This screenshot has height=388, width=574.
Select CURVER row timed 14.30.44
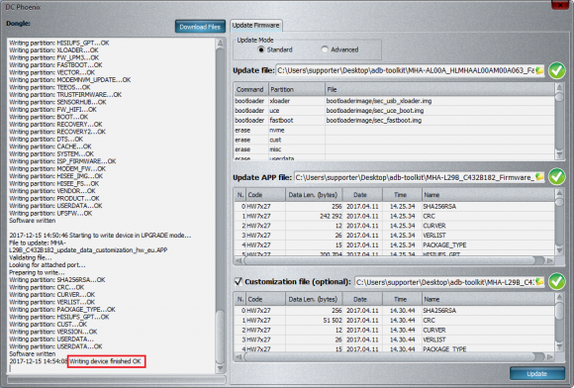click(394, 331)
